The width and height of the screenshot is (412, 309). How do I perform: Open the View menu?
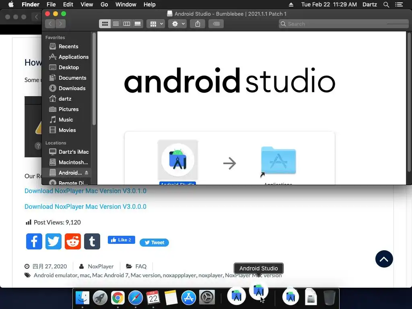[x=87, y=4]
